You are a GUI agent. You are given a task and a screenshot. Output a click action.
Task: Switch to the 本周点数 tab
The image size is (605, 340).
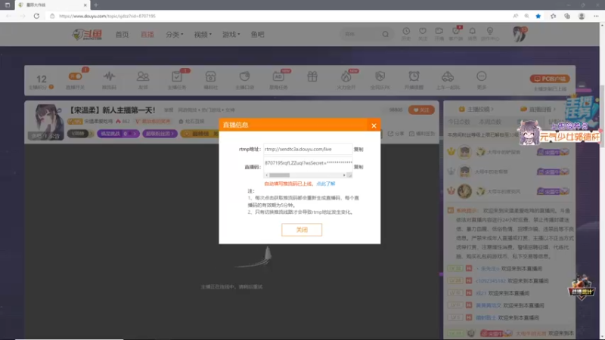(x=490, y=122)
